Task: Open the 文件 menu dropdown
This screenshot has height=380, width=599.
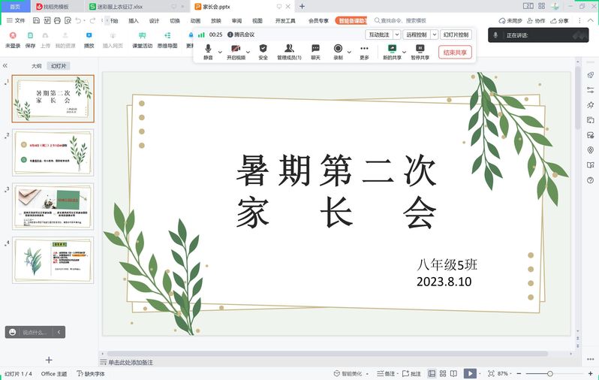Action: (20, 21)
